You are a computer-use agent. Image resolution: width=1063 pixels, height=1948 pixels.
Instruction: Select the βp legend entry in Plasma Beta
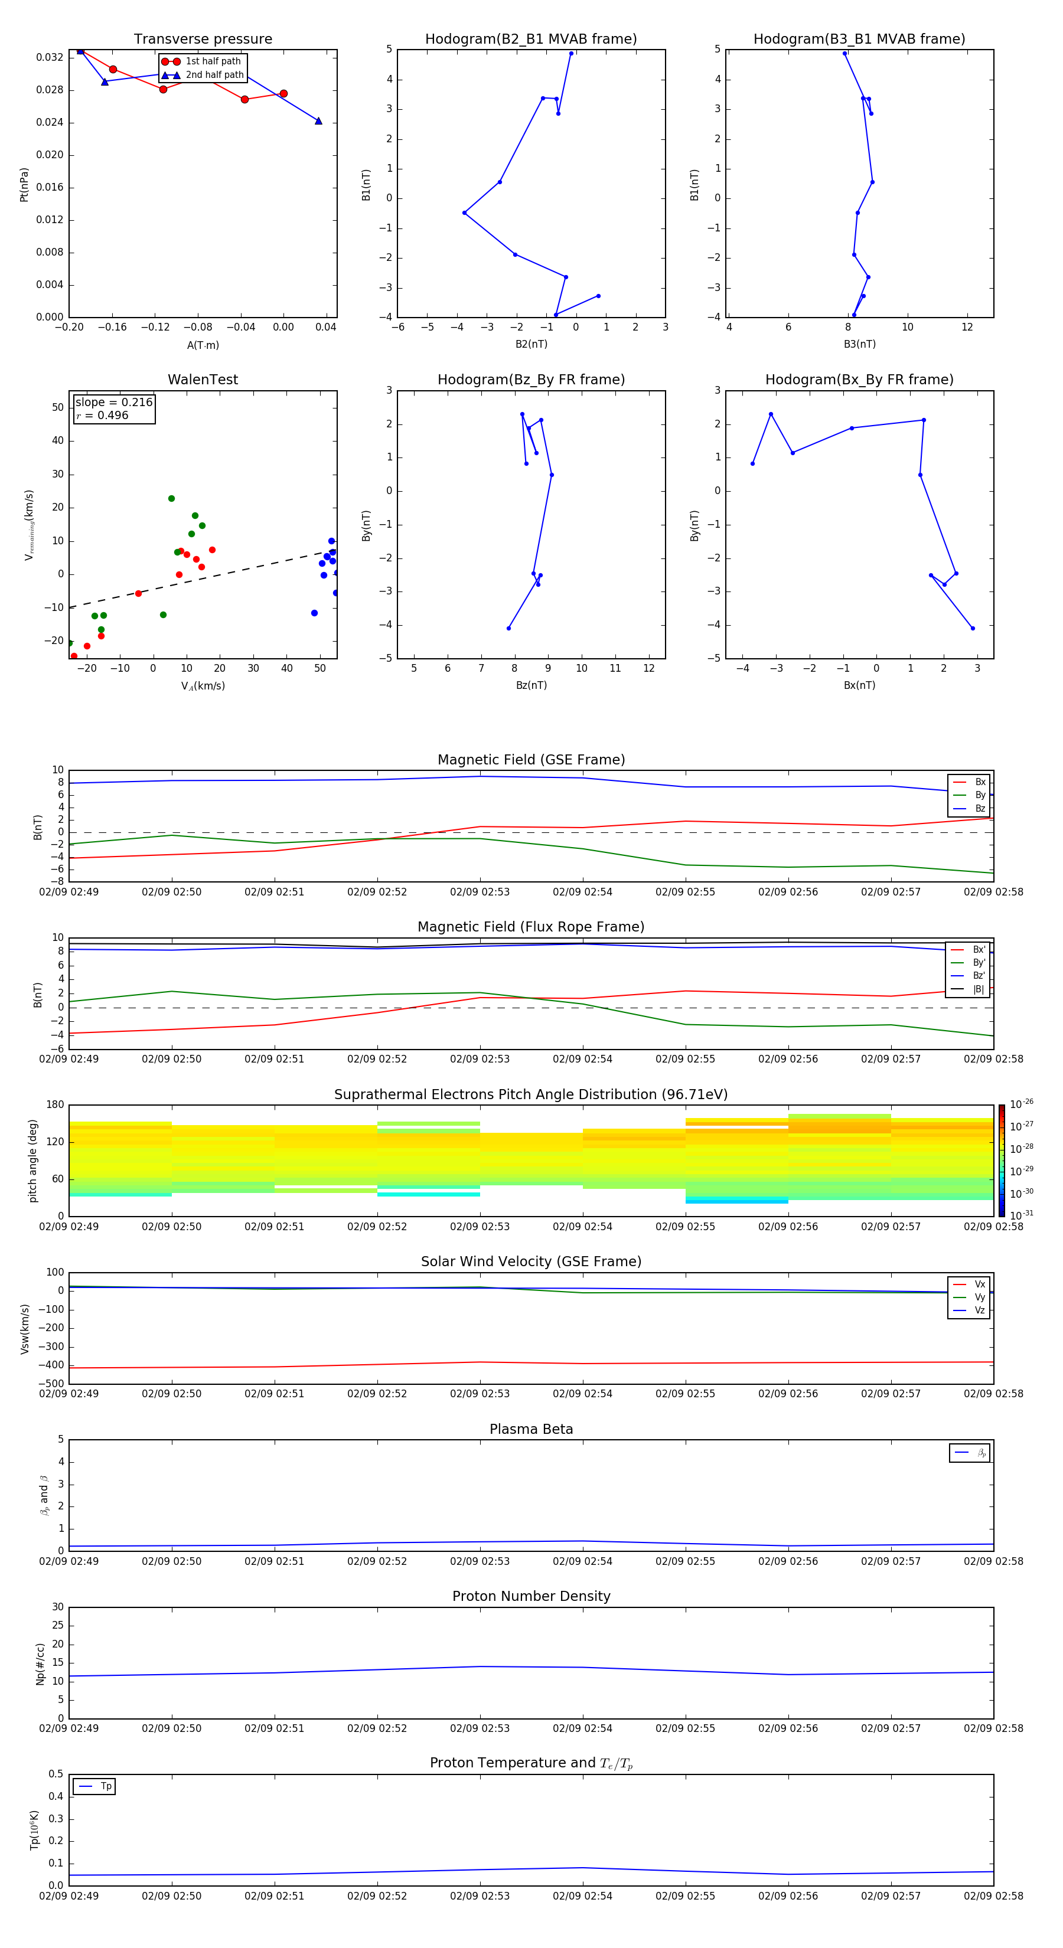coord(970,1453)
